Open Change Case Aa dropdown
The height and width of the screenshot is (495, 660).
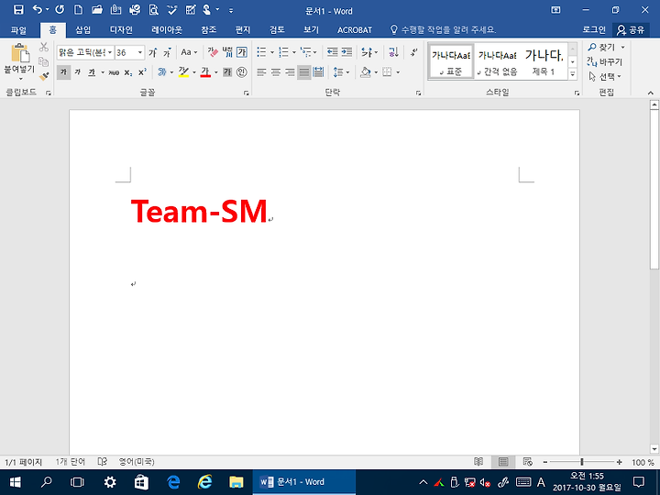[189, 52]
